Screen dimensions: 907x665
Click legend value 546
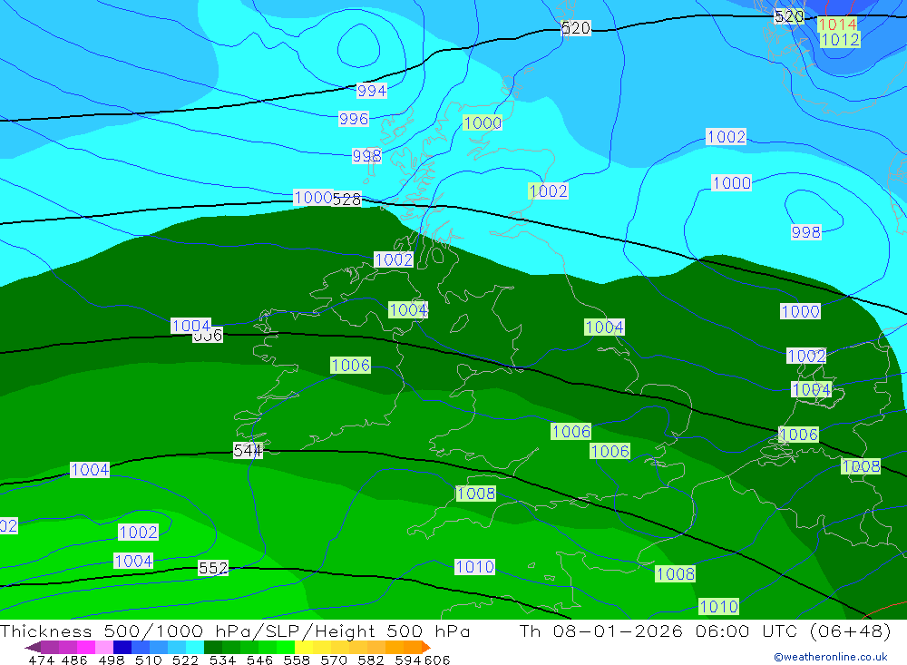tap(259, 660)
